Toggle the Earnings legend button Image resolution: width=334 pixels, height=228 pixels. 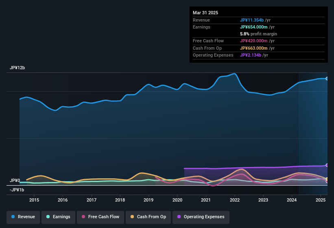point(58,217)
